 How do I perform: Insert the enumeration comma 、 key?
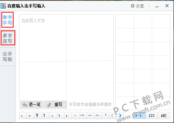tap(53, 115)
